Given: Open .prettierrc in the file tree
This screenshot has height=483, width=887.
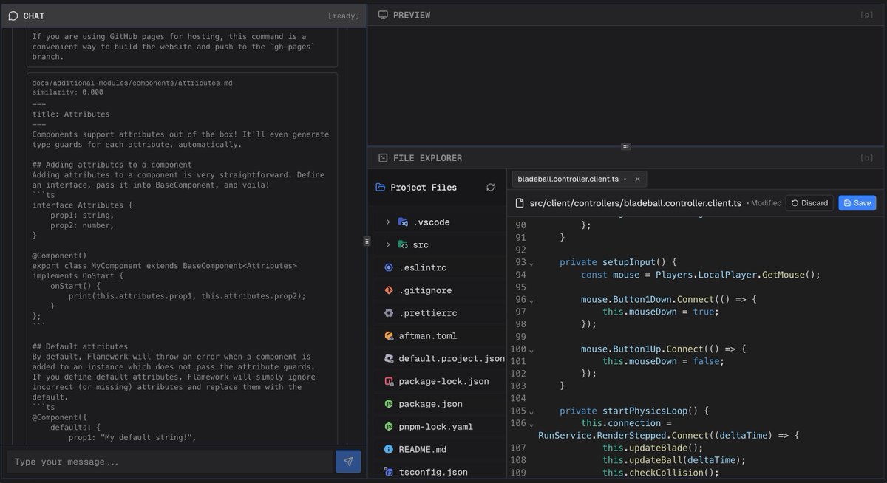Looking at the screenshot, I should pos(438,313).
